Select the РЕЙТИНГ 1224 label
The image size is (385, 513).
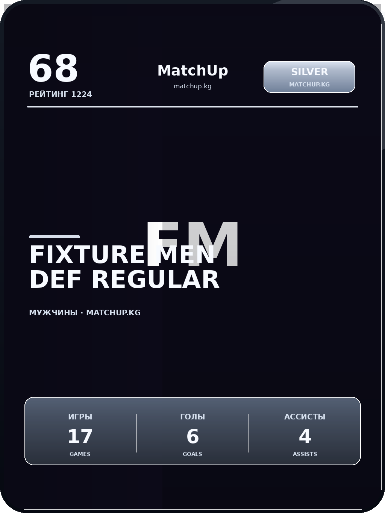pos(61,94)
